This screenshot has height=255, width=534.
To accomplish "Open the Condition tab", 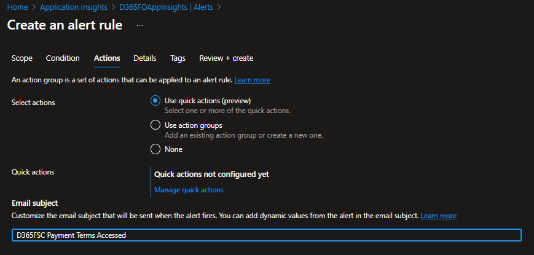I will point(63,58).
